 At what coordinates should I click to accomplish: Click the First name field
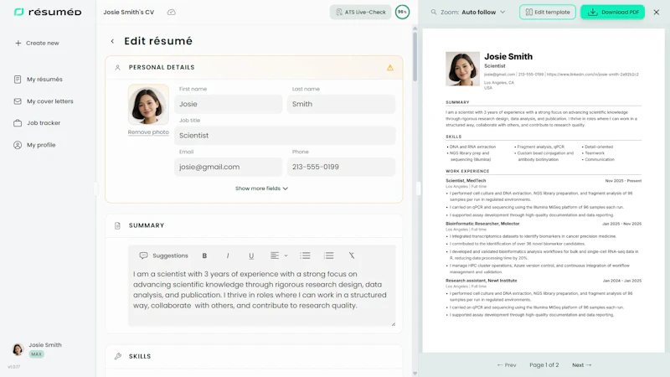tap(228, 104)
